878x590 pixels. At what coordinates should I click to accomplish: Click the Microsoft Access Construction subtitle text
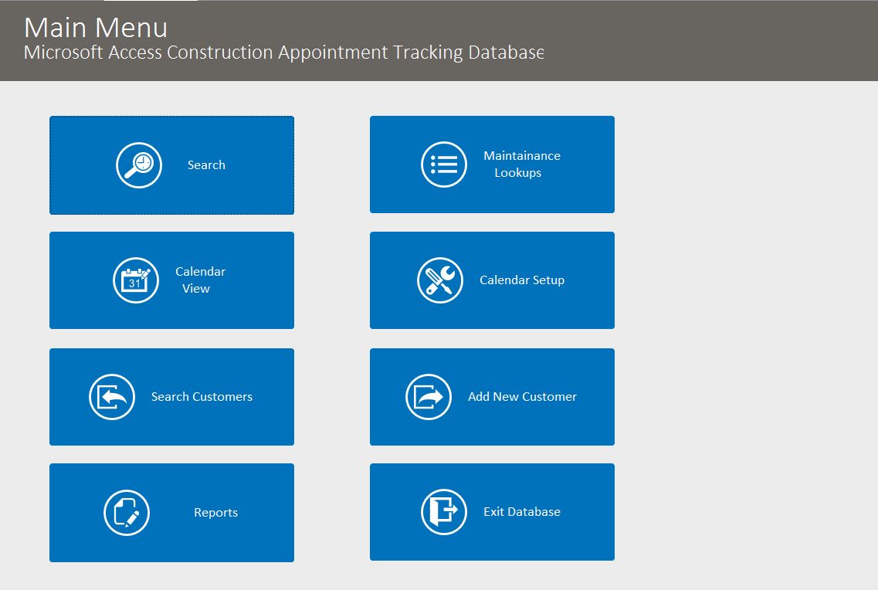(x=284, y=52)
